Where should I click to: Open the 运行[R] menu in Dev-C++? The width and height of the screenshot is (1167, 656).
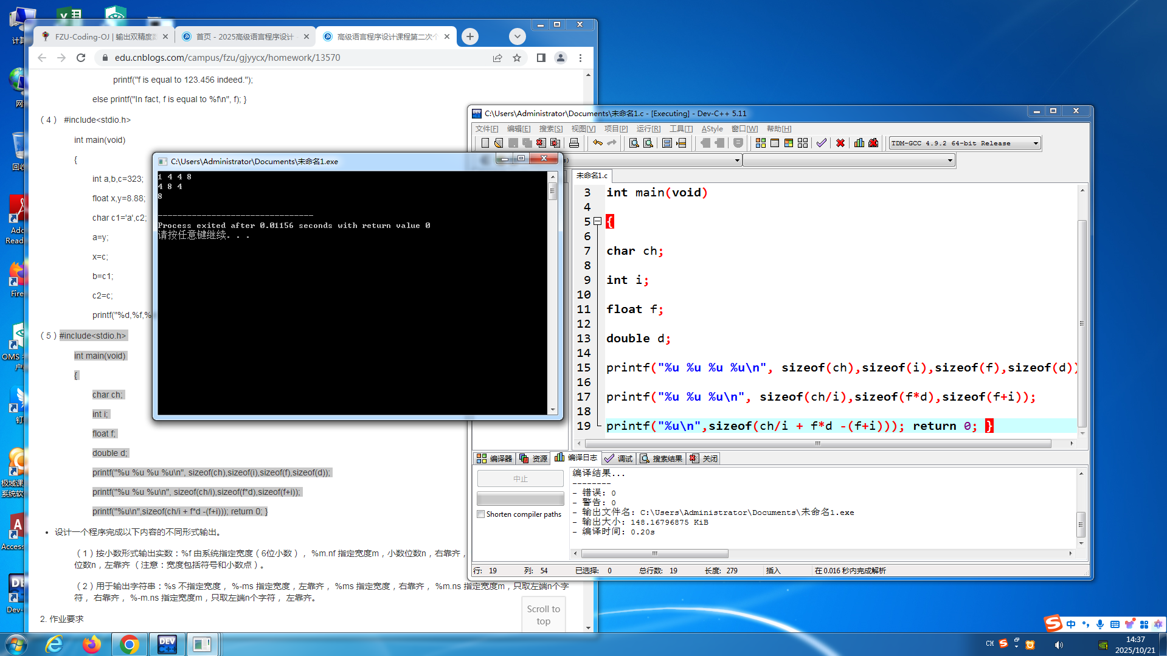648,129
